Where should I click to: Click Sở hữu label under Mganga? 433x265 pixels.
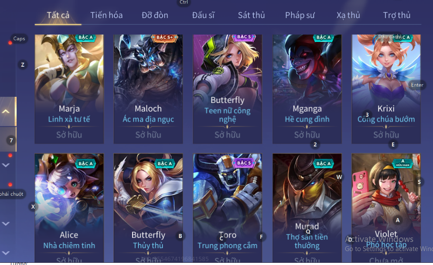[x=307, y=135]
